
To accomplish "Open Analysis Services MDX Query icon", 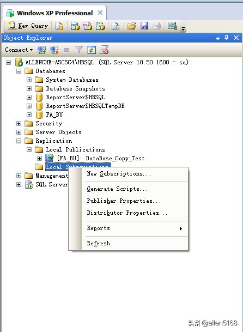I will tap(75, 26).
